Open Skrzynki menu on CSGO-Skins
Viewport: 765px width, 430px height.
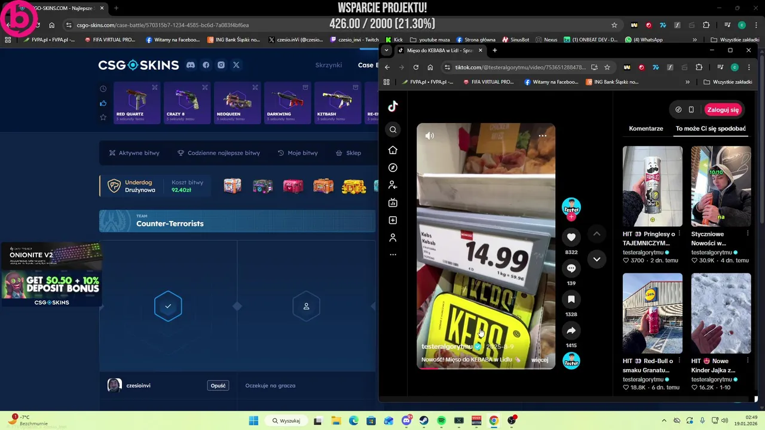click(x=329, y=65)
